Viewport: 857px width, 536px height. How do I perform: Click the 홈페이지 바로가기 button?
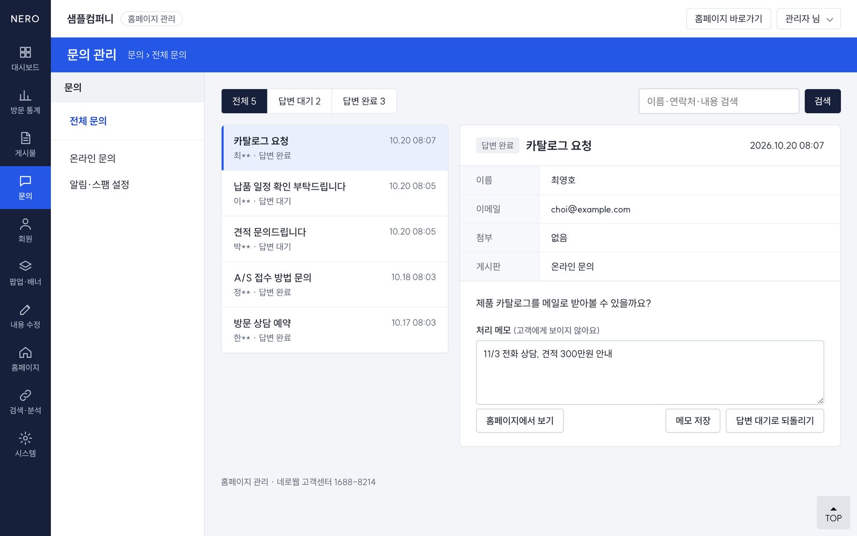[728, 19]
